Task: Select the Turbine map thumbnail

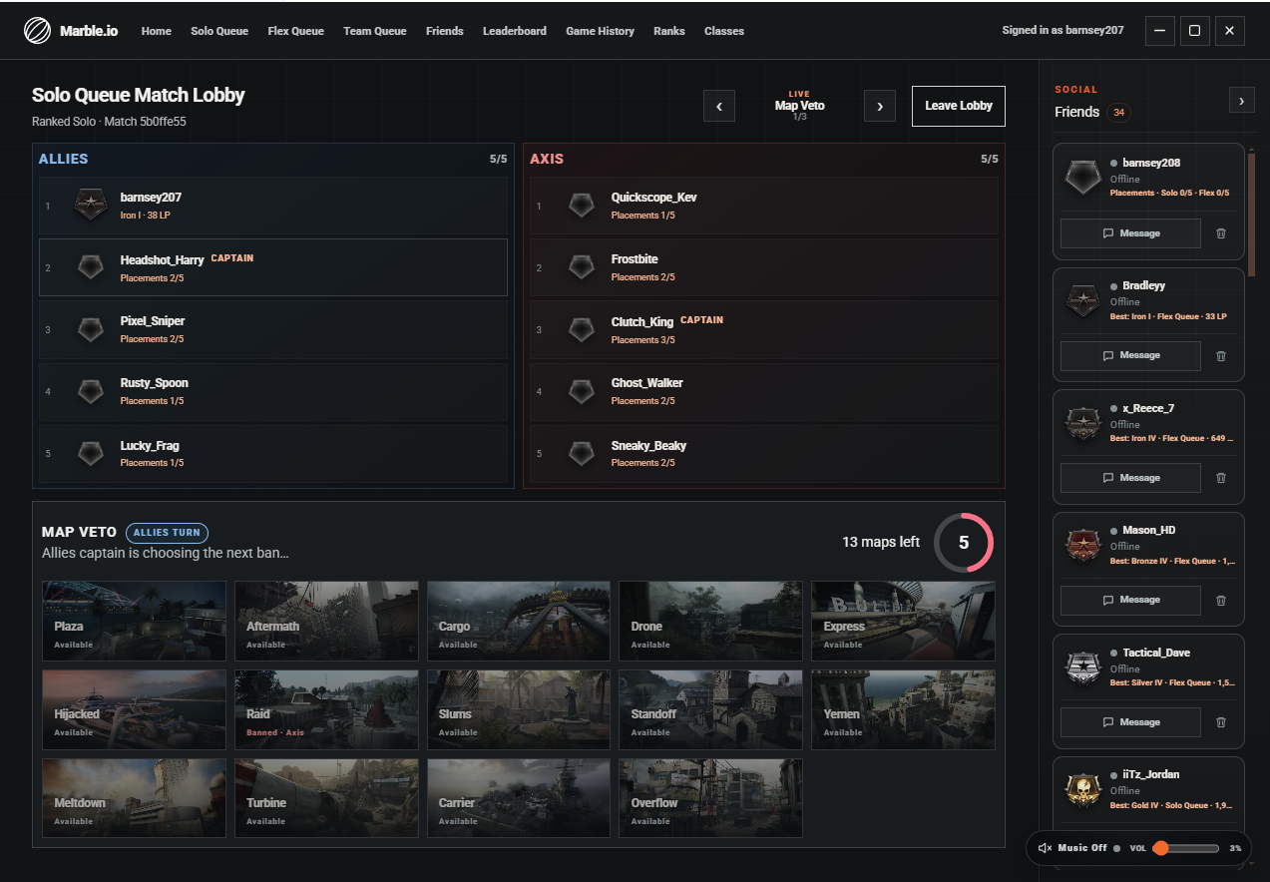Action: click(x=326, y=798)
